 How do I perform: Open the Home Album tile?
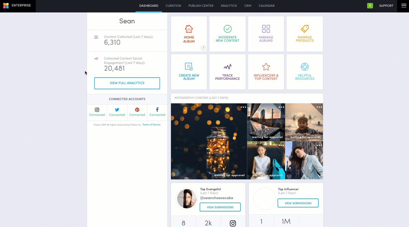tap(189, 34)
